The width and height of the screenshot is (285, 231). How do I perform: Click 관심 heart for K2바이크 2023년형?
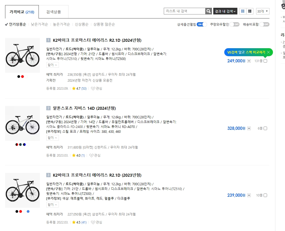[x=96, y=222]
